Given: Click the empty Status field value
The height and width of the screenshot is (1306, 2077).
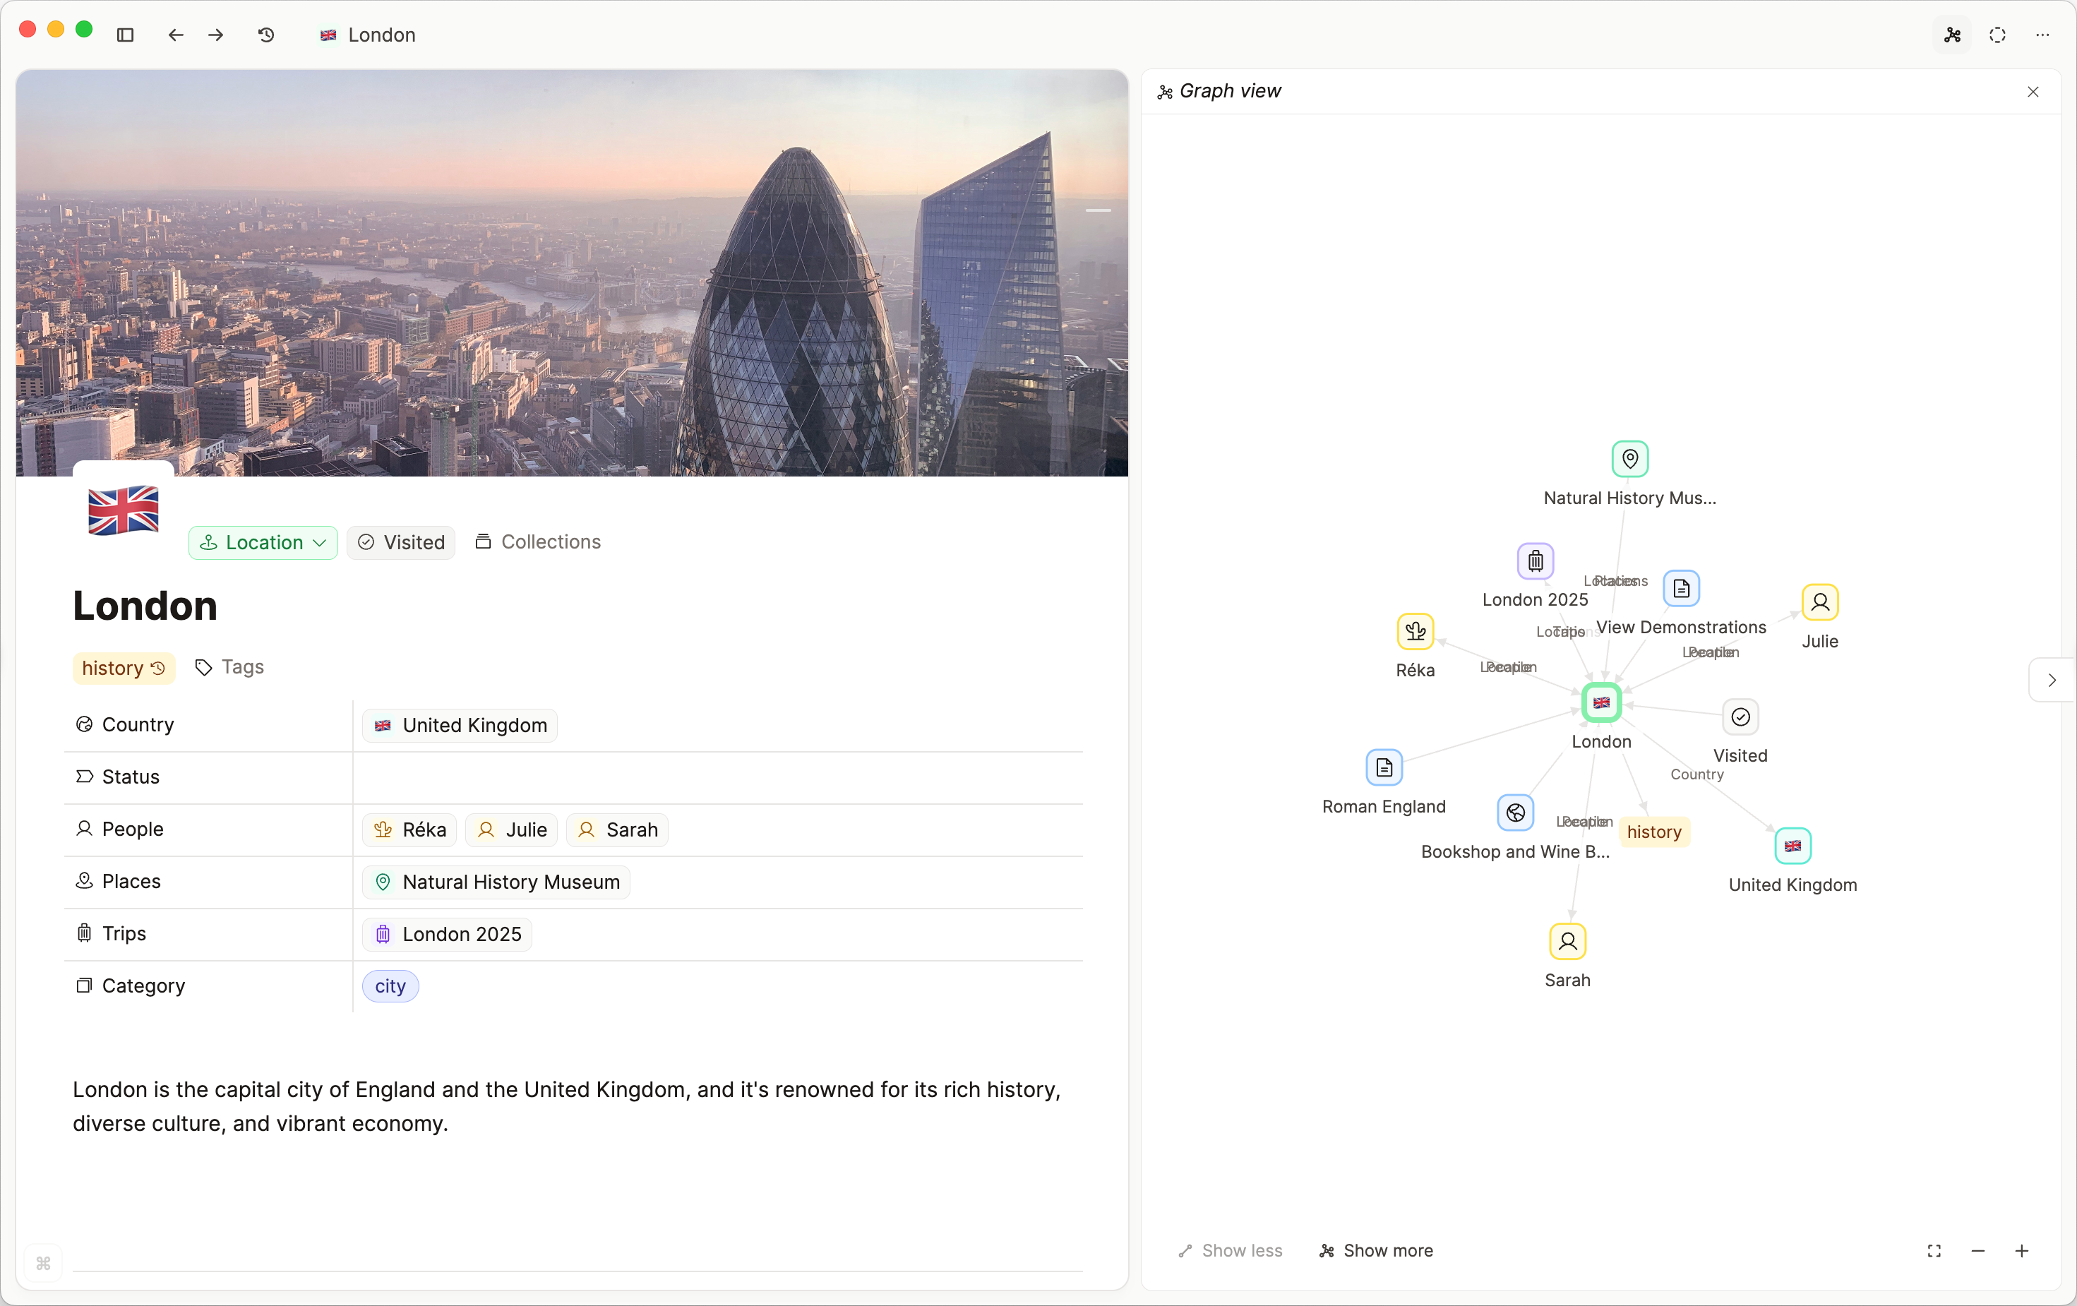Looking at the screenshot, I should point(716,777).
